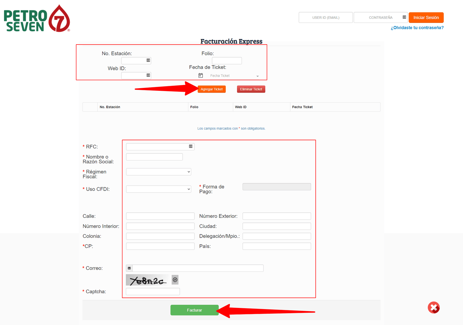The image size is (463, 325).
Task: Open the Fecha Ticket date dropdown
Action: point(258,76)
